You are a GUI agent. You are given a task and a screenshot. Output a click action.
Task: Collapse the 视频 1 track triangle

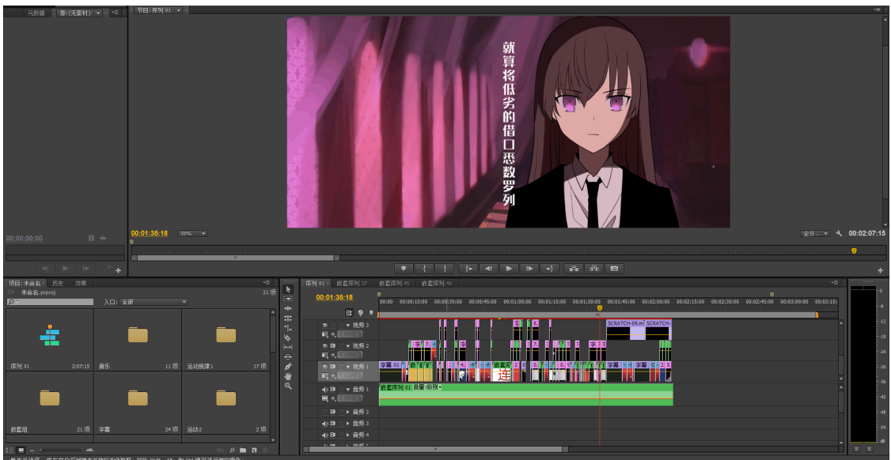point(347,367)
